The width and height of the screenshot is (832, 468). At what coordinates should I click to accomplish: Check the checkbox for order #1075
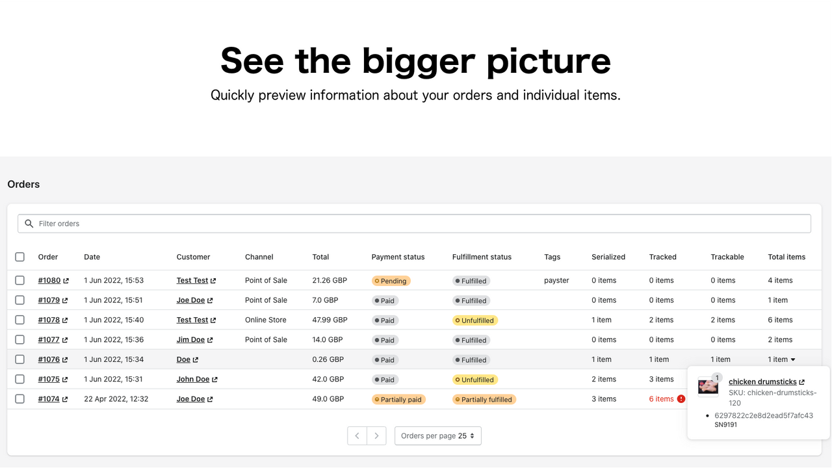tap(19, 379)
